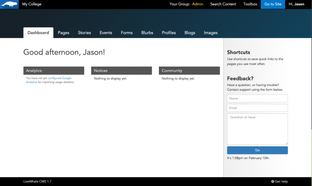The width and height of the screenshot is (312, 186).
Task: Focus the Email feedback field
Action: pos(257,108)
